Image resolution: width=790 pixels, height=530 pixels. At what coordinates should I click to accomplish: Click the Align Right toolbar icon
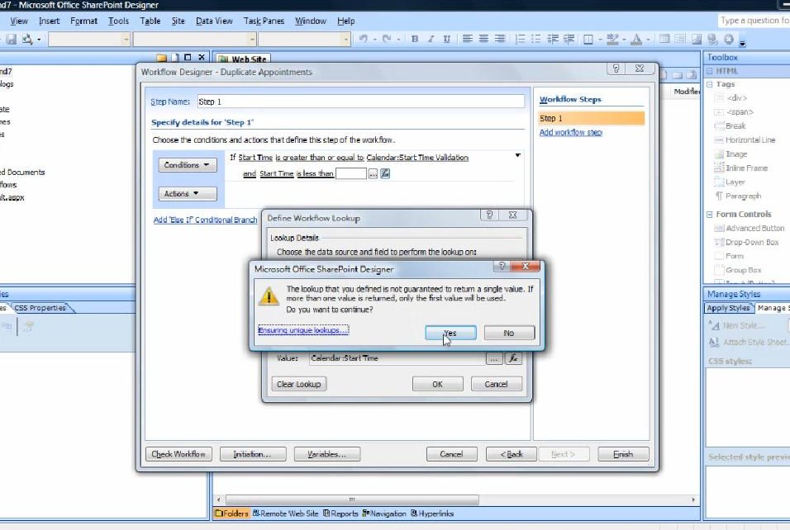click(500, 40)
